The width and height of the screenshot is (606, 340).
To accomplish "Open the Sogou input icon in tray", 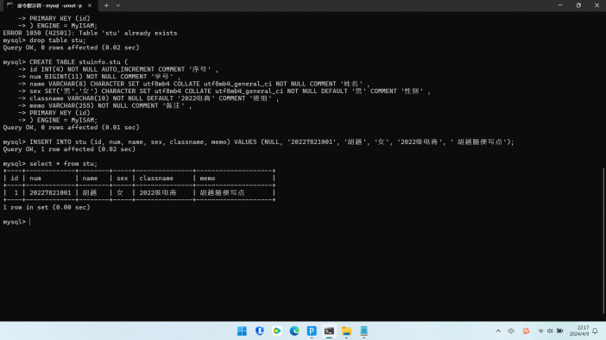I will click(526, 331).
